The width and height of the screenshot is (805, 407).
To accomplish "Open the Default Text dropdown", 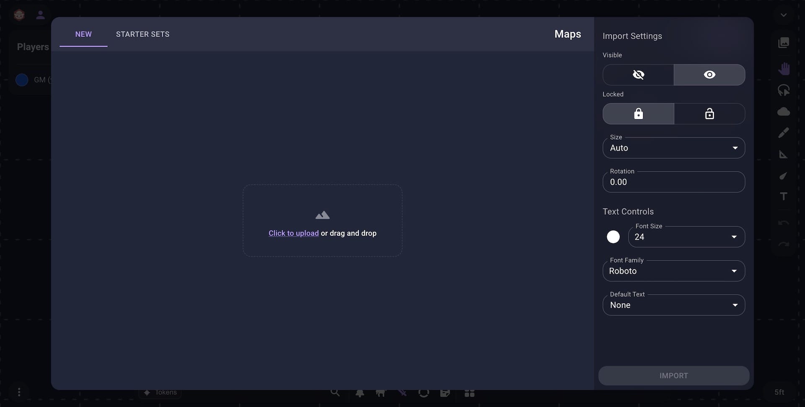I will click(x=673, y=305).
